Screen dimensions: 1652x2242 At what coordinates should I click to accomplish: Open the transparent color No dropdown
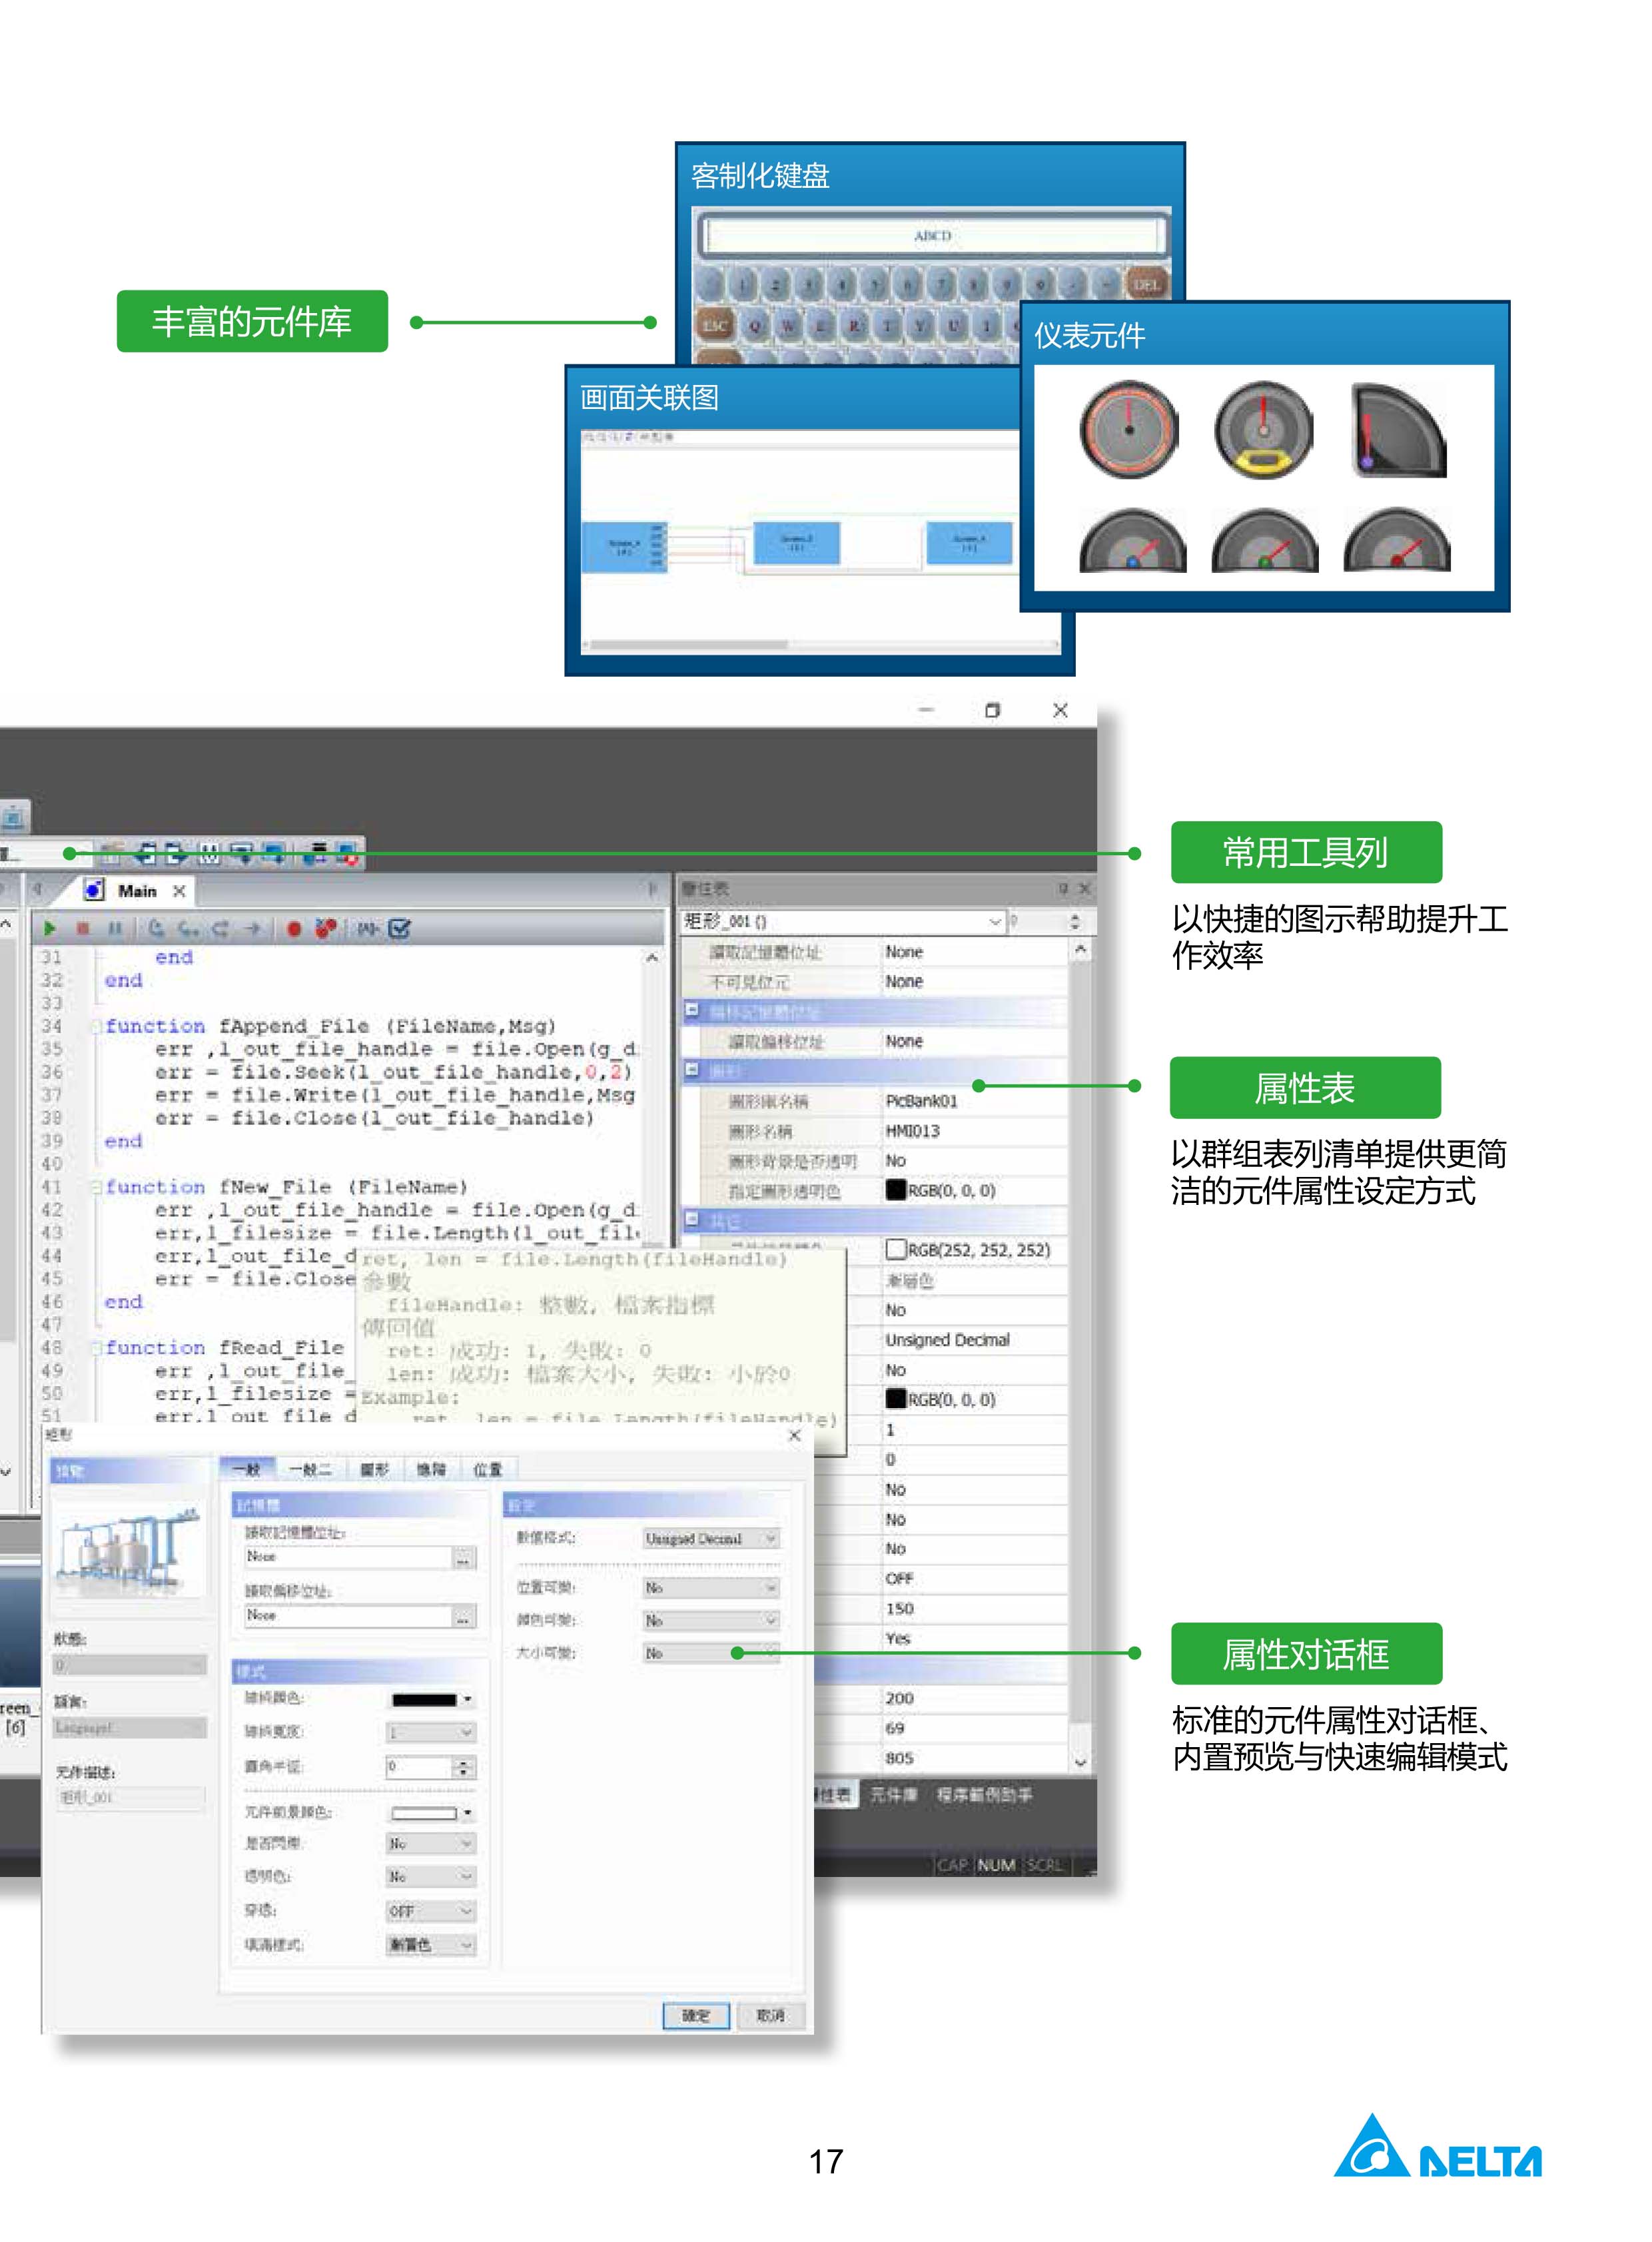coord(431,1877)
